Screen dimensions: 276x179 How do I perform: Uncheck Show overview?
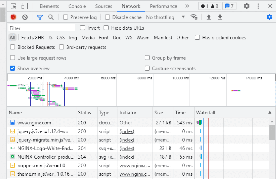pos(12,68)
